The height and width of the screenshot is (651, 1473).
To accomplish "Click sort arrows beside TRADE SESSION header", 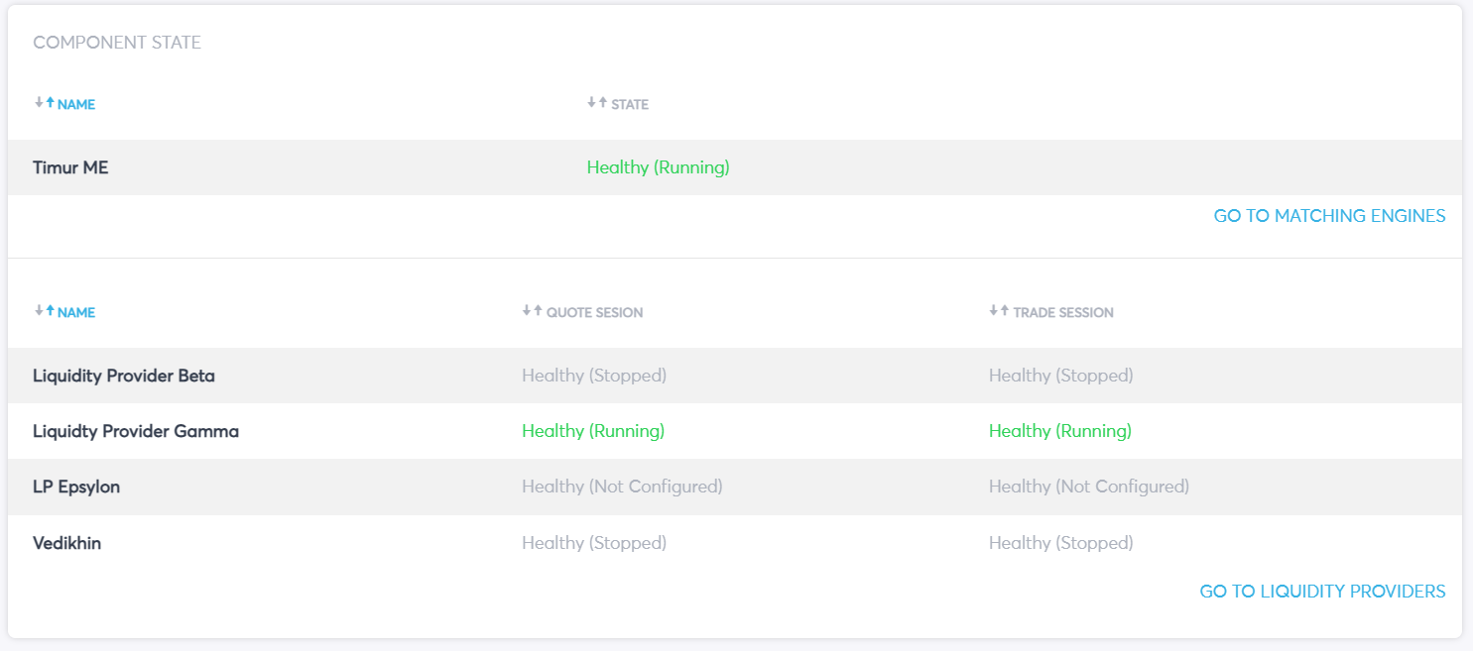I will [x=999, y=311].
